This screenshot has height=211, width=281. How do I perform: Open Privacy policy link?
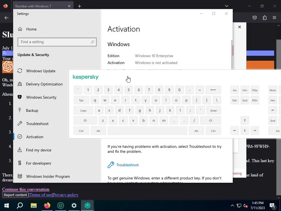coord(66,195)
